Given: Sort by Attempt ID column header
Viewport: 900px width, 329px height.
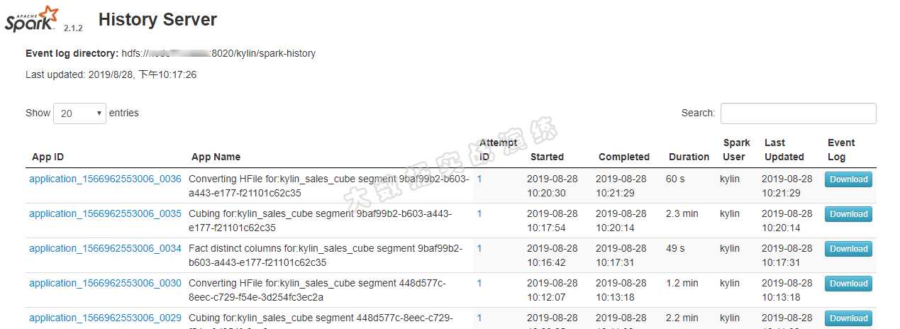Looking at the screenshot, I should 498,150.
